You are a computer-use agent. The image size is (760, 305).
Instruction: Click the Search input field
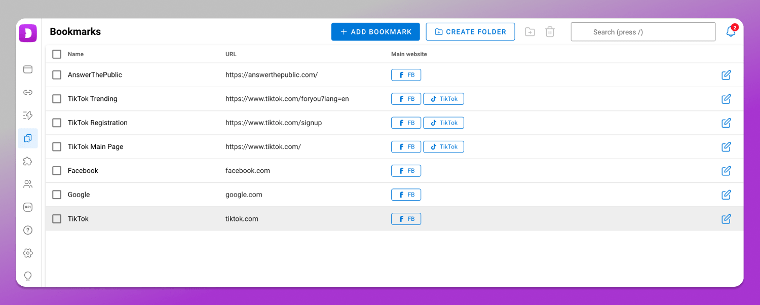(643, 32)
